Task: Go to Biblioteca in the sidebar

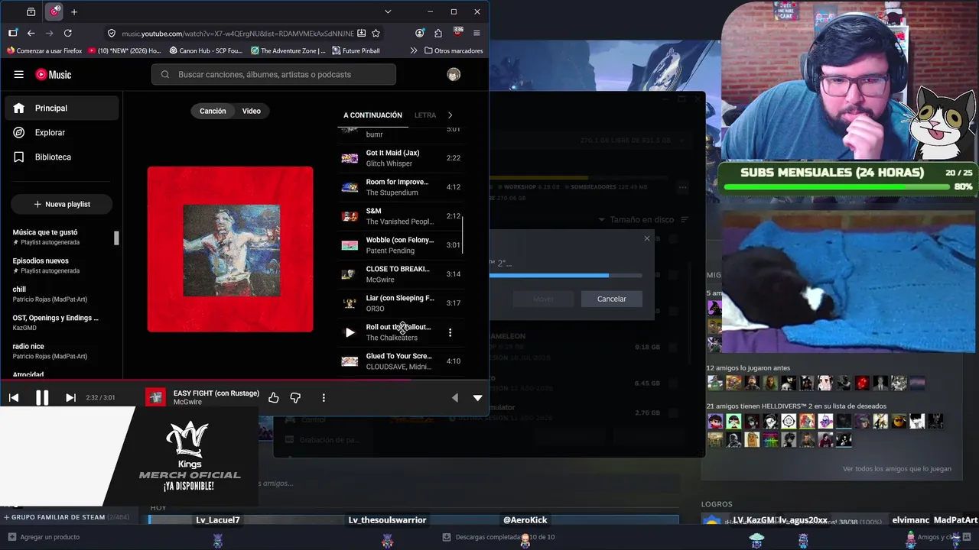Action: click(x=62, y=157)
